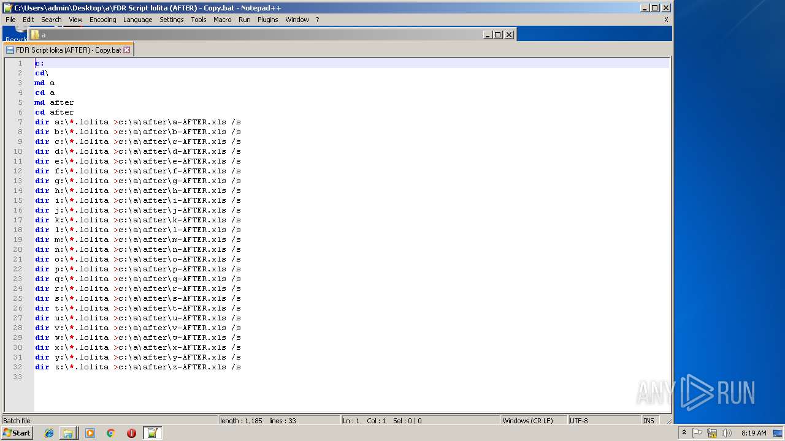Viewport: 785px width, 441px height.
Task: Click the 8:19 AM clock
Action: (x=754, y=433)
